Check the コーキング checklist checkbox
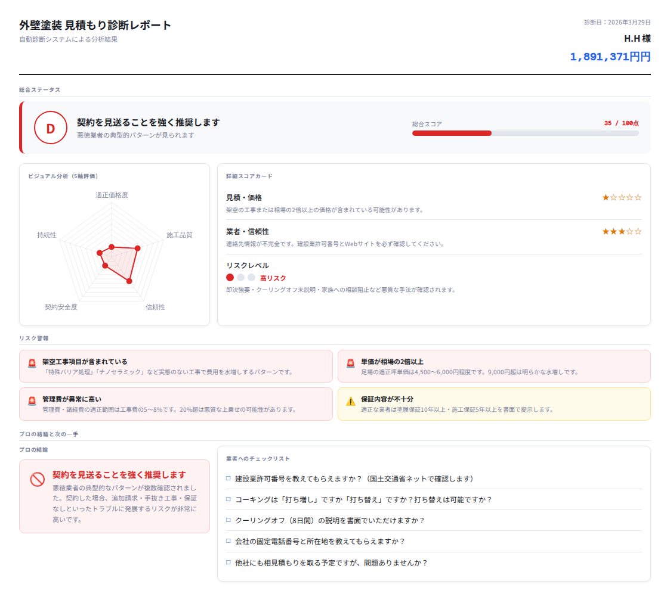This screenshot has width=670, height=609. [228, 499]
